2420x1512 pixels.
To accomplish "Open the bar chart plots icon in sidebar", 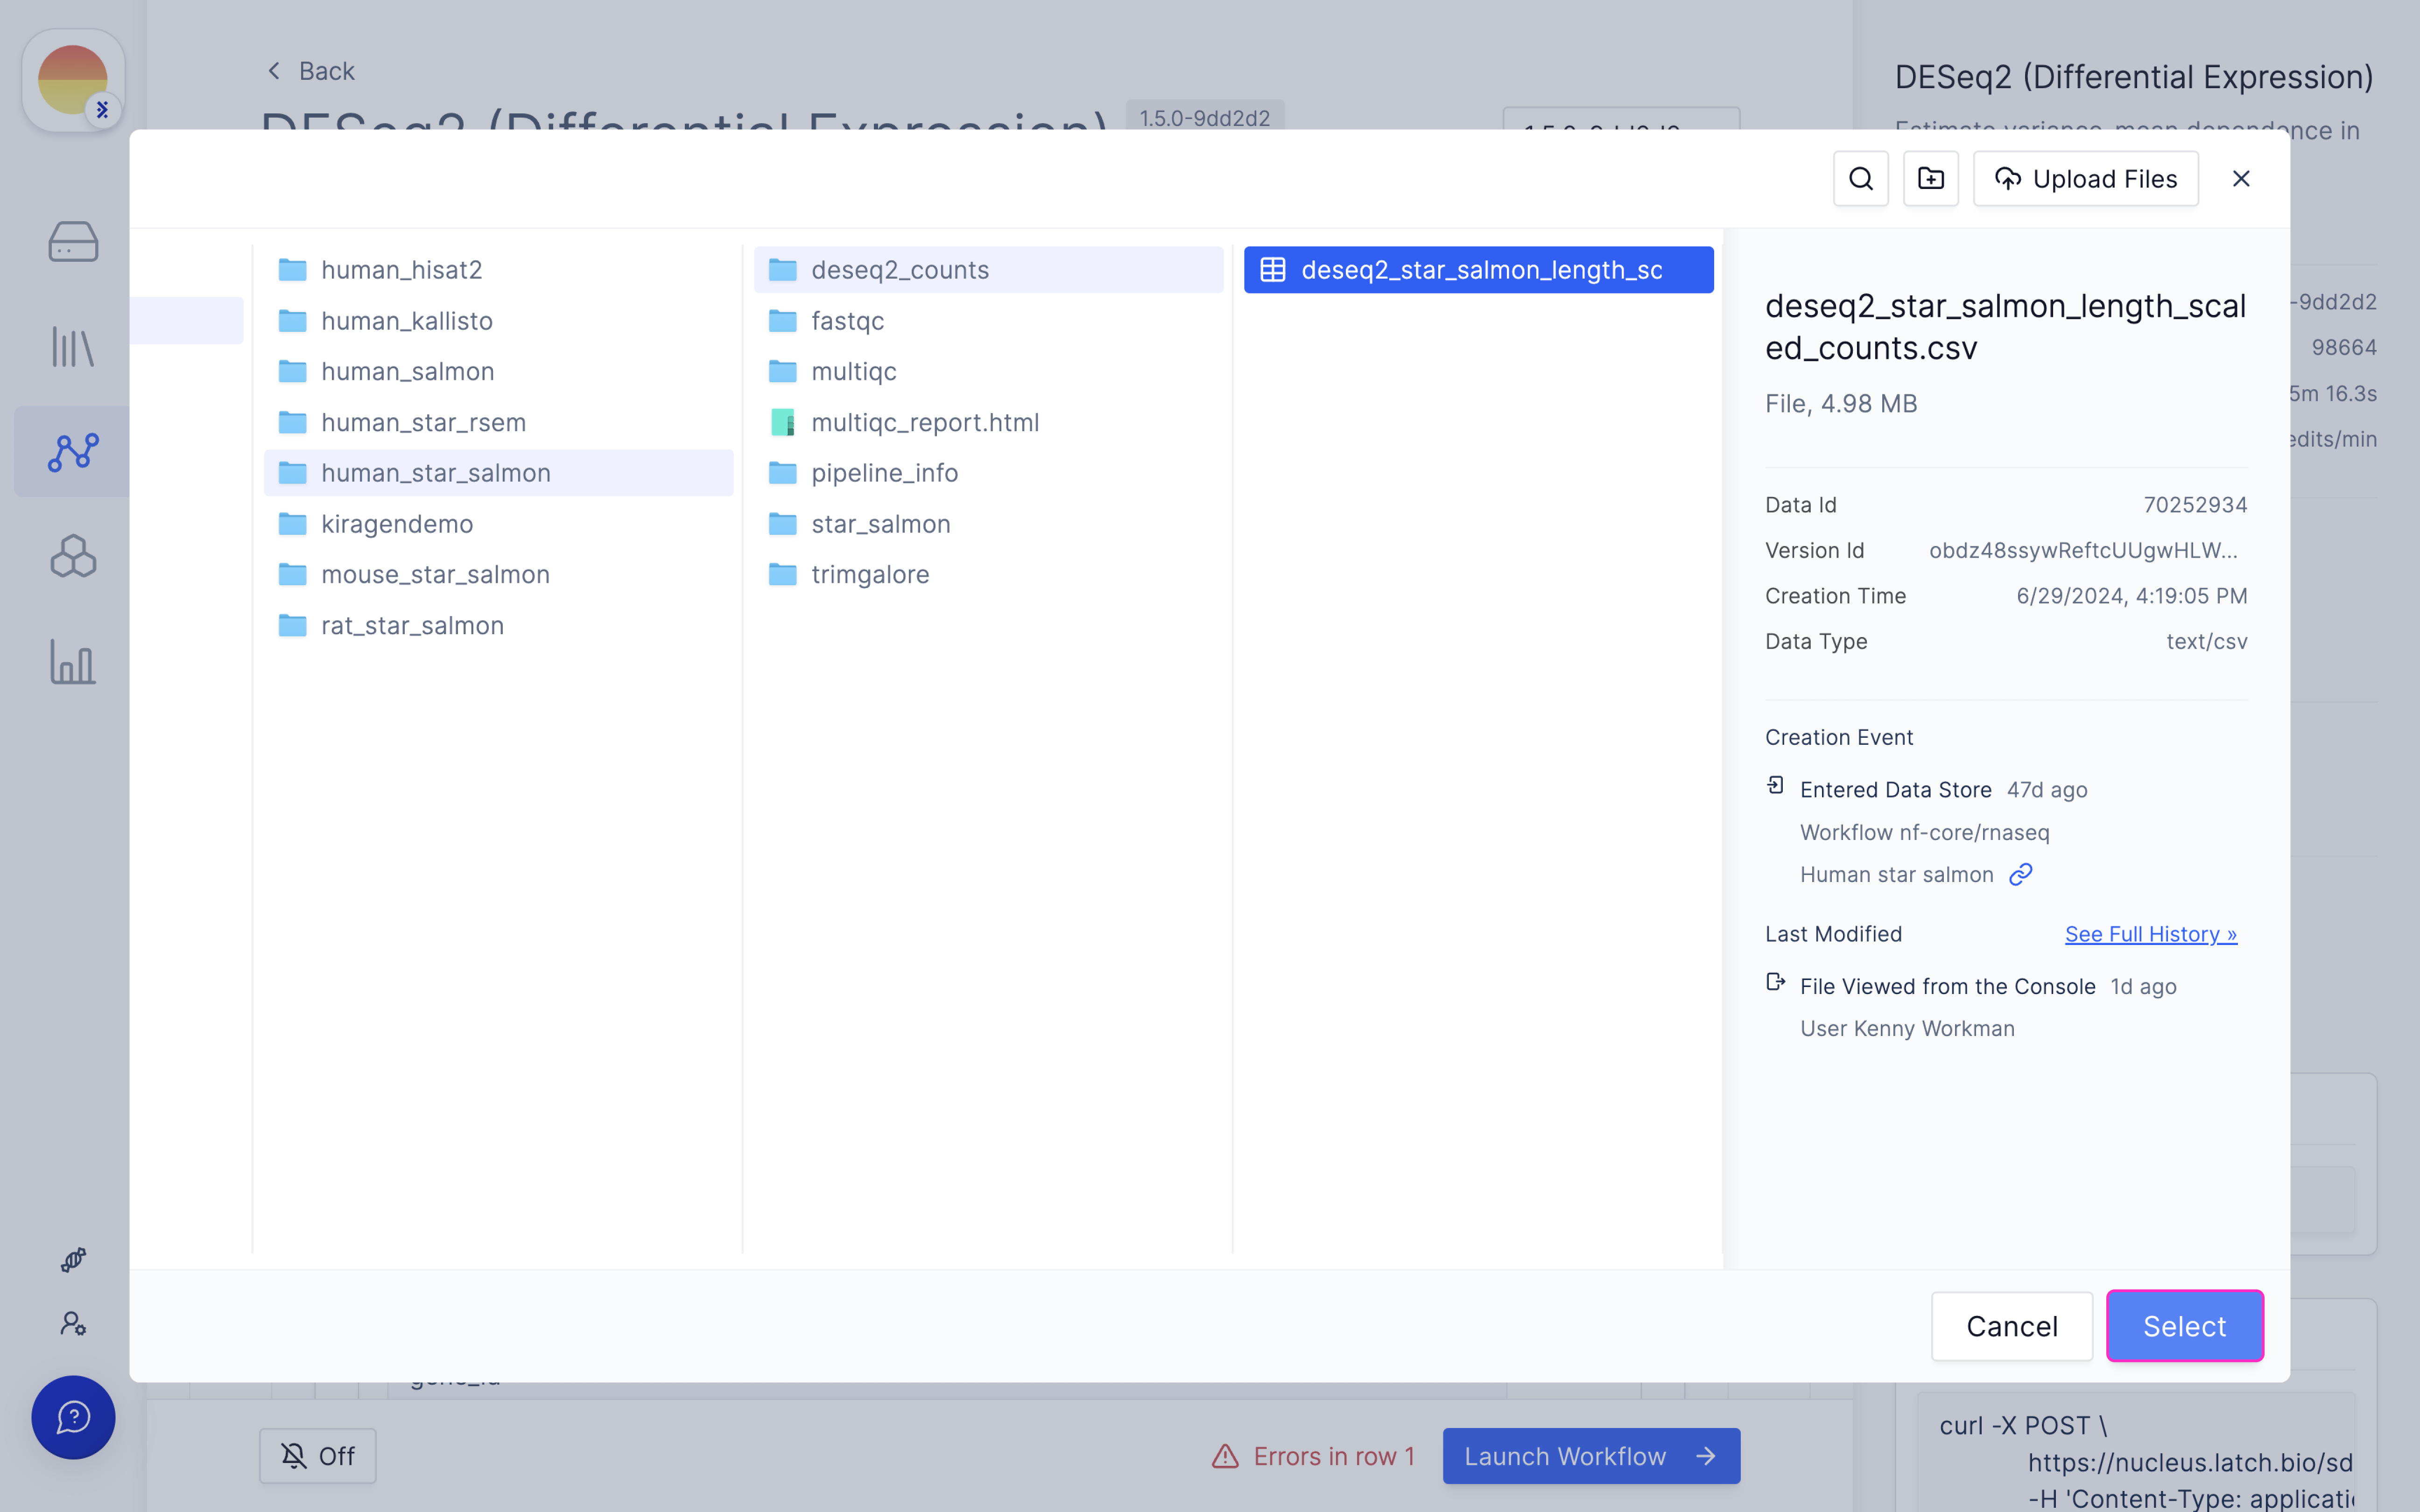I will click(x=73, y=662).
